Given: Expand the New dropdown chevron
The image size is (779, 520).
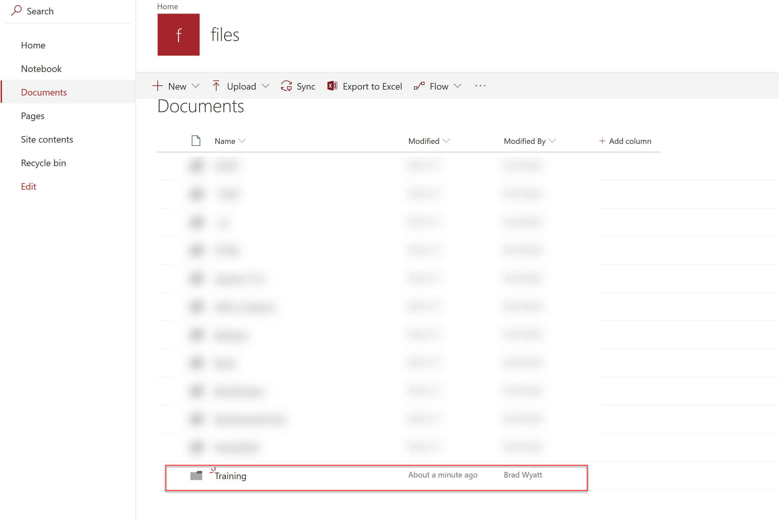Looking at the screenshot, I should pos(196,86).
